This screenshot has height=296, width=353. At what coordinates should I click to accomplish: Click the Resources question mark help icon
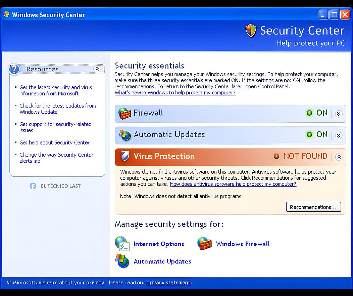point(14,69)
